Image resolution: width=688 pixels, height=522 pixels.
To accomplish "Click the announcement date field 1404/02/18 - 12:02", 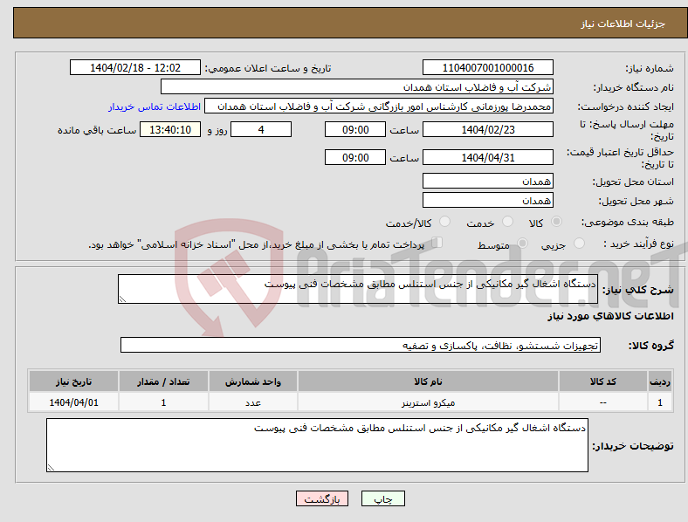I will pos(135,67).
